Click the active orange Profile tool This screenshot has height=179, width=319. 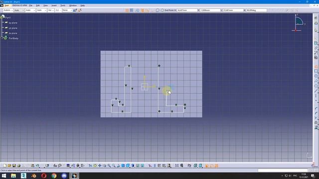(316, 67)
